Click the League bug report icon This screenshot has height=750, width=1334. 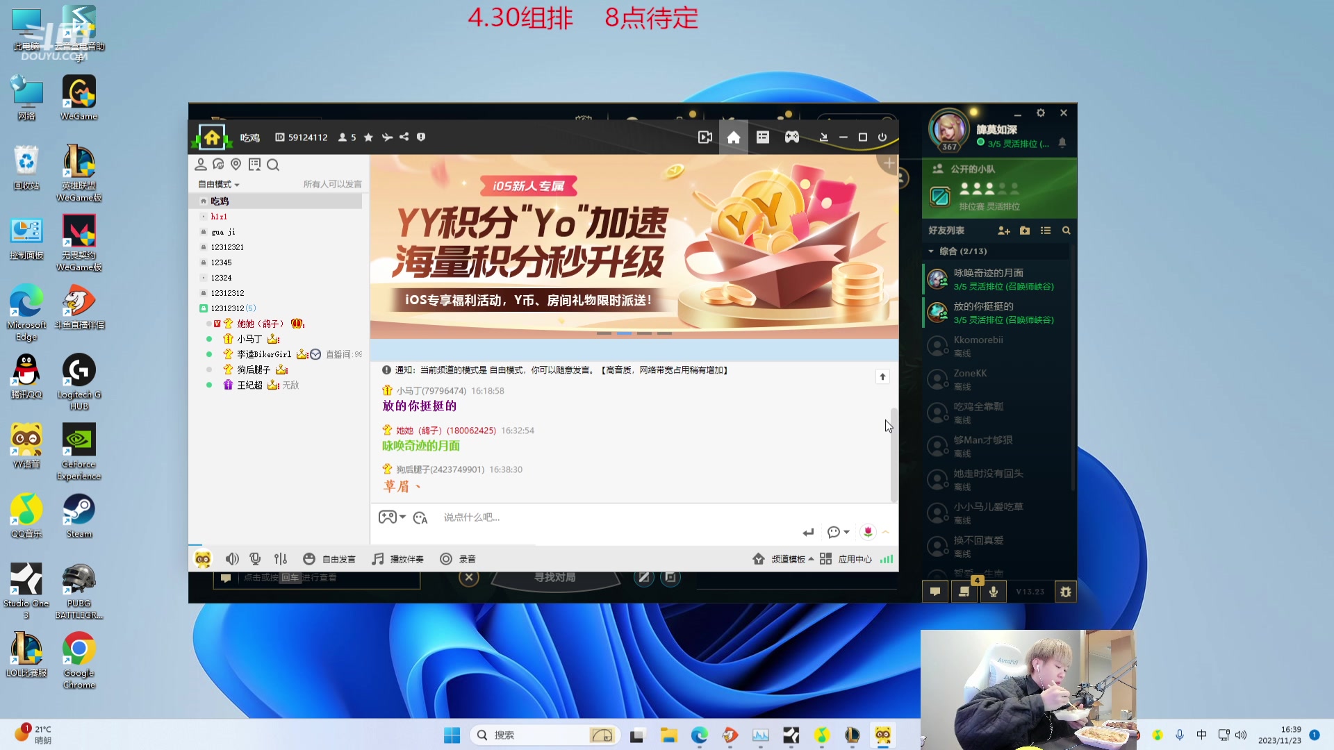(x=1066, y=592)
